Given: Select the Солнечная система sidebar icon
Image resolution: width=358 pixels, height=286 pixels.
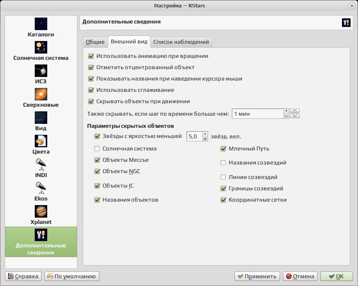Looking at the screenshot, I should 41,47.
